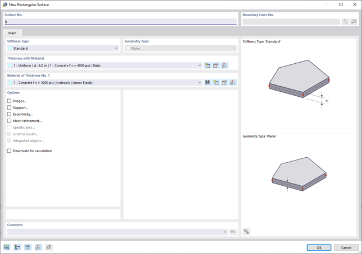Screen dimensions: 362x254
Task: Check Deactivate for calculation
Action: tap(9, 151)
